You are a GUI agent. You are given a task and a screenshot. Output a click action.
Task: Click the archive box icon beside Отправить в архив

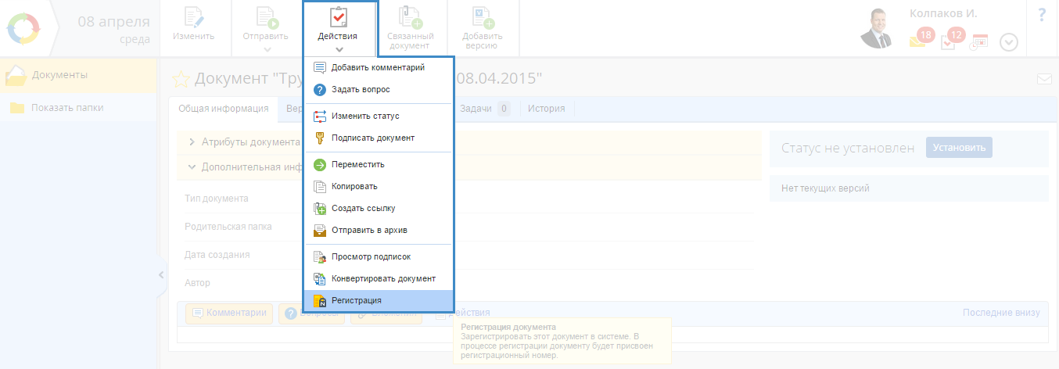319,231
